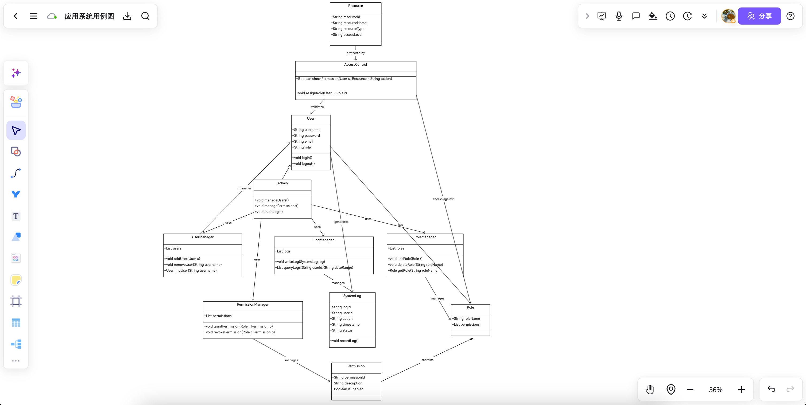Click '+String accessLevel' in Resource
806x405 pixels.
(347, 35)
